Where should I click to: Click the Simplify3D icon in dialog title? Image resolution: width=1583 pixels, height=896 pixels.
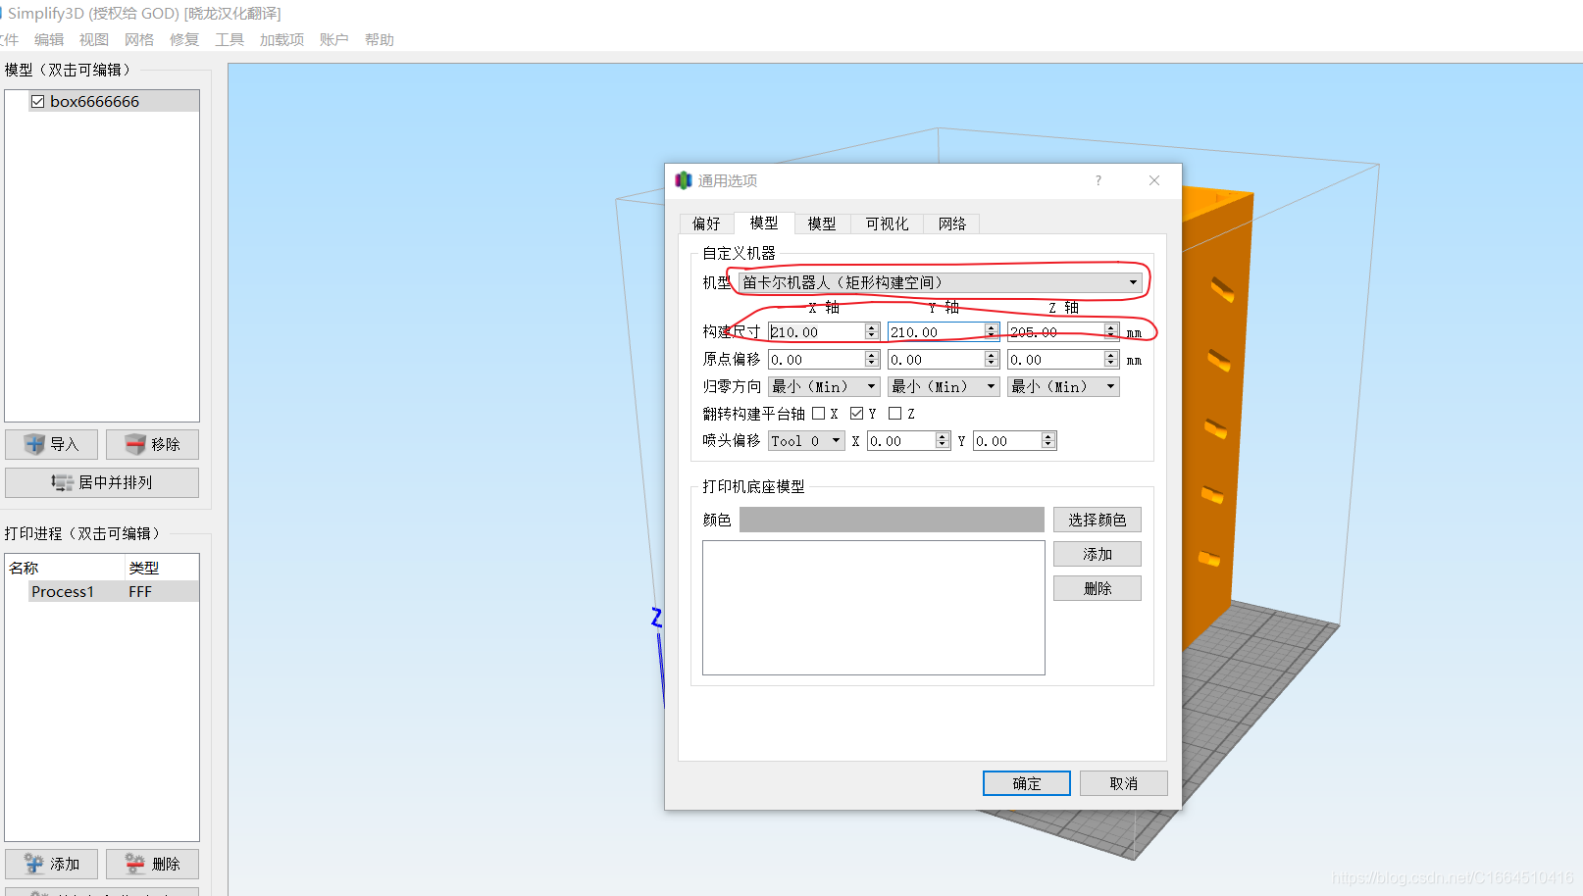tap(684, 180)
